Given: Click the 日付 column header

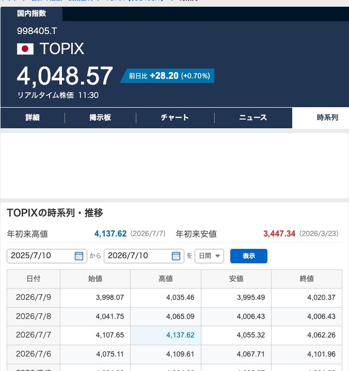Looking at the screenshot, I should pyautogui.click(x=34, y=279).
